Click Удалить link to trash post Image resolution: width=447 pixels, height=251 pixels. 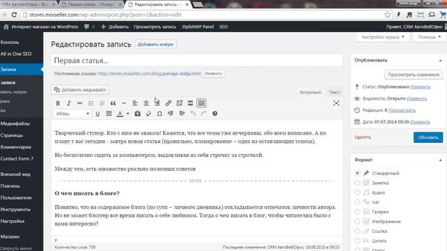pyautogui.click(x=362, y=137)
